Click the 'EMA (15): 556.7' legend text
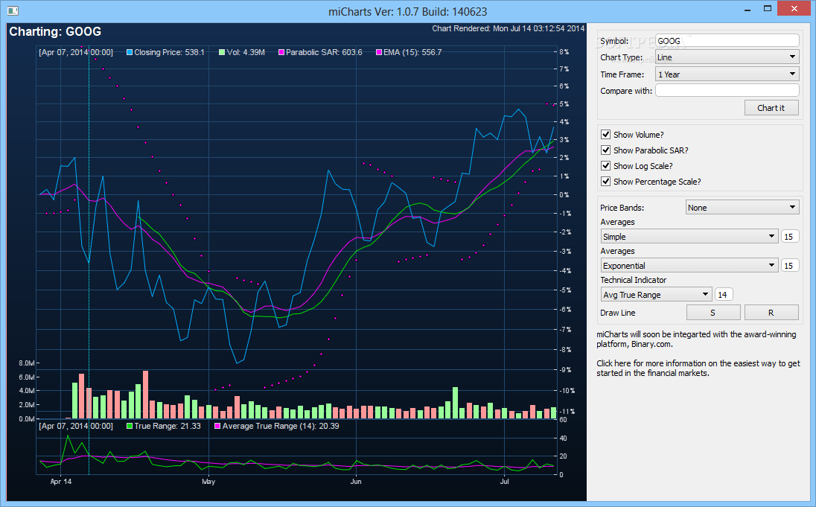 tap(412, 52)
